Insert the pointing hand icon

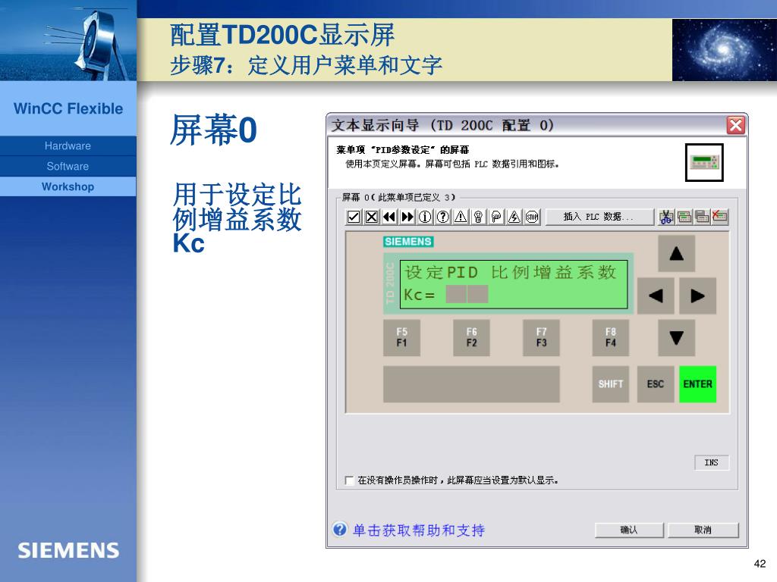496,217
